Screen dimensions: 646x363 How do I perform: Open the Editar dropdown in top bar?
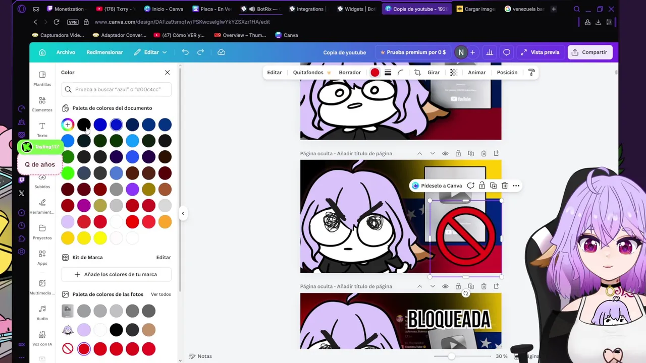coord(150,52)
